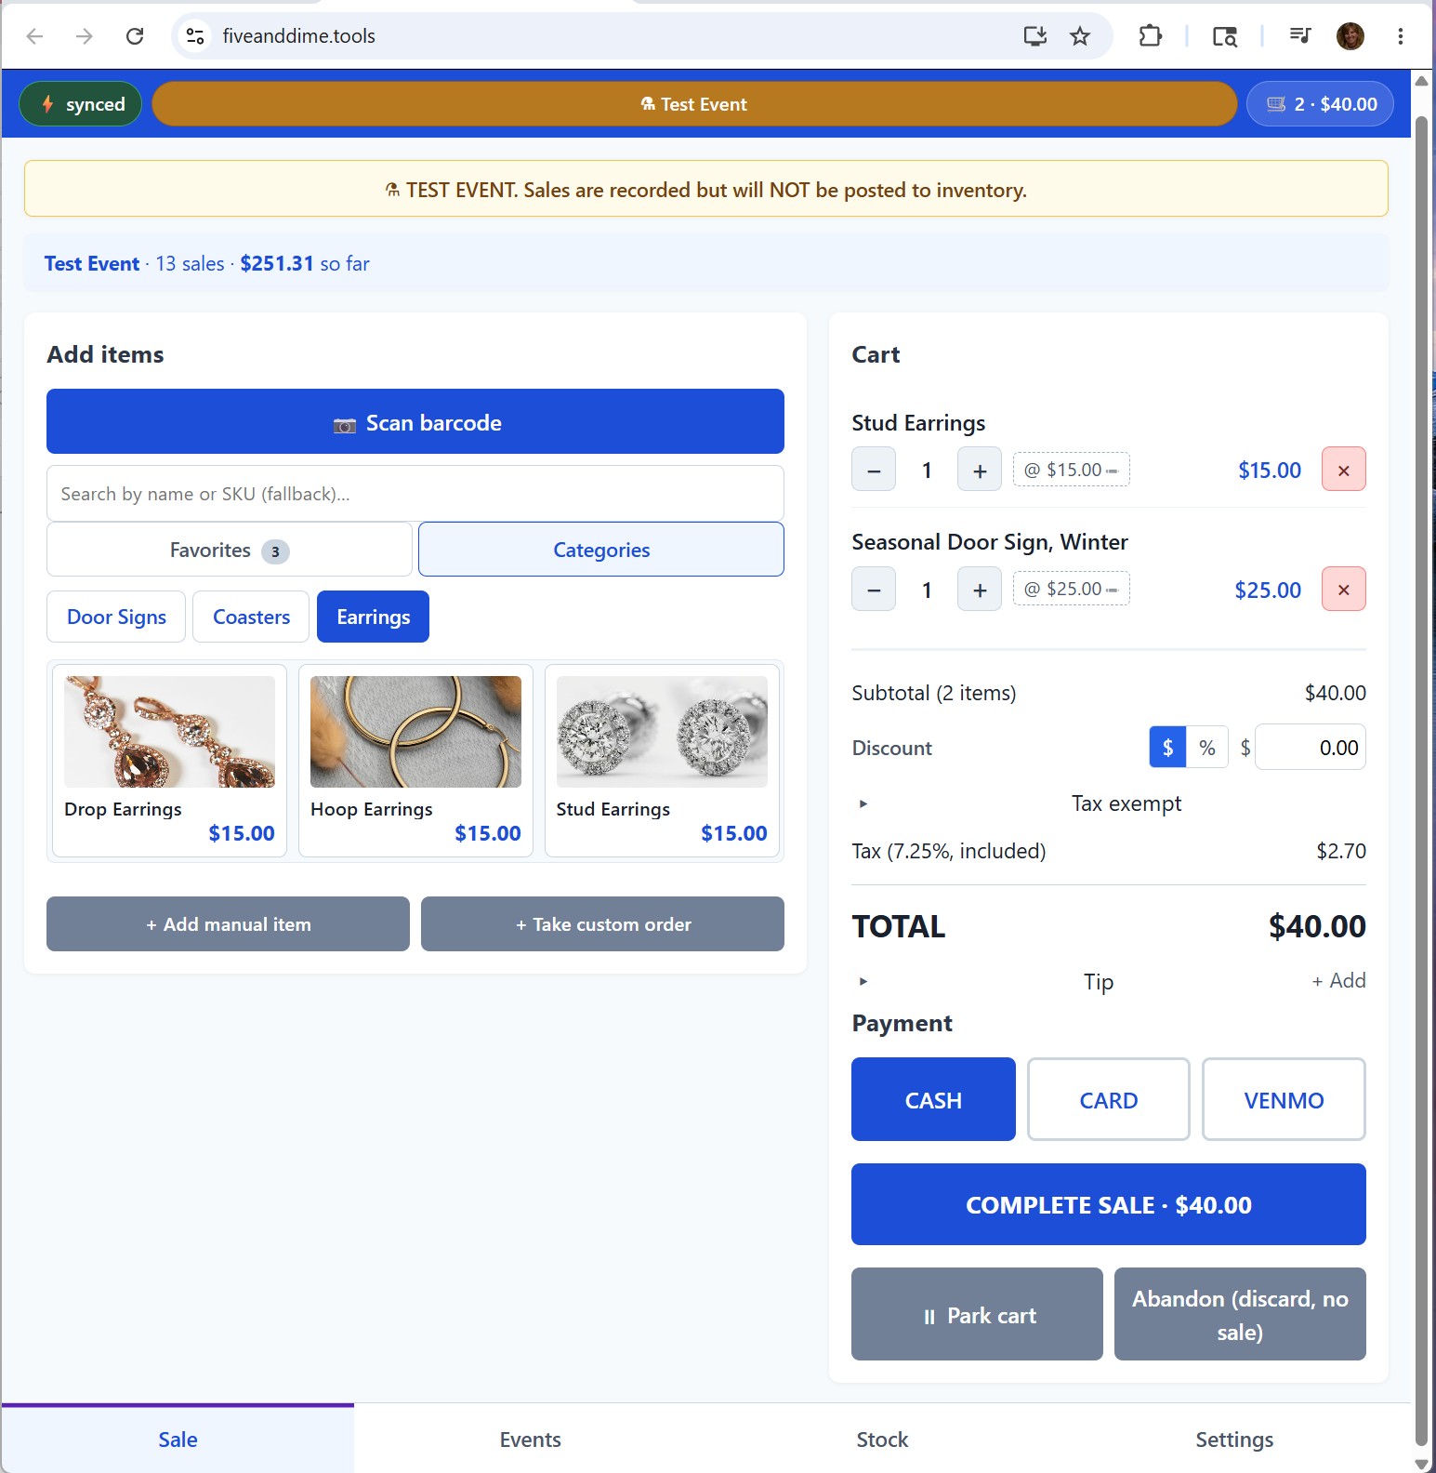Switch to the Favorites tab
The height and width of the screenshot is (1473, 1436).
(x=230, y=550)
